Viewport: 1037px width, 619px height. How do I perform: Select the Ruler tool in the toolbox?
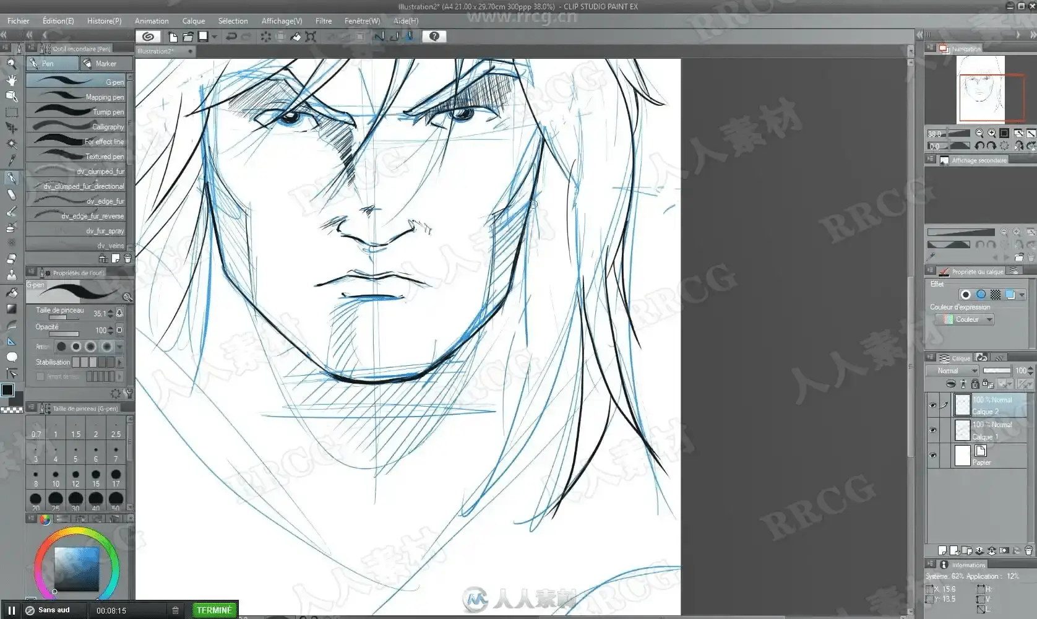[x=11, y=341]
